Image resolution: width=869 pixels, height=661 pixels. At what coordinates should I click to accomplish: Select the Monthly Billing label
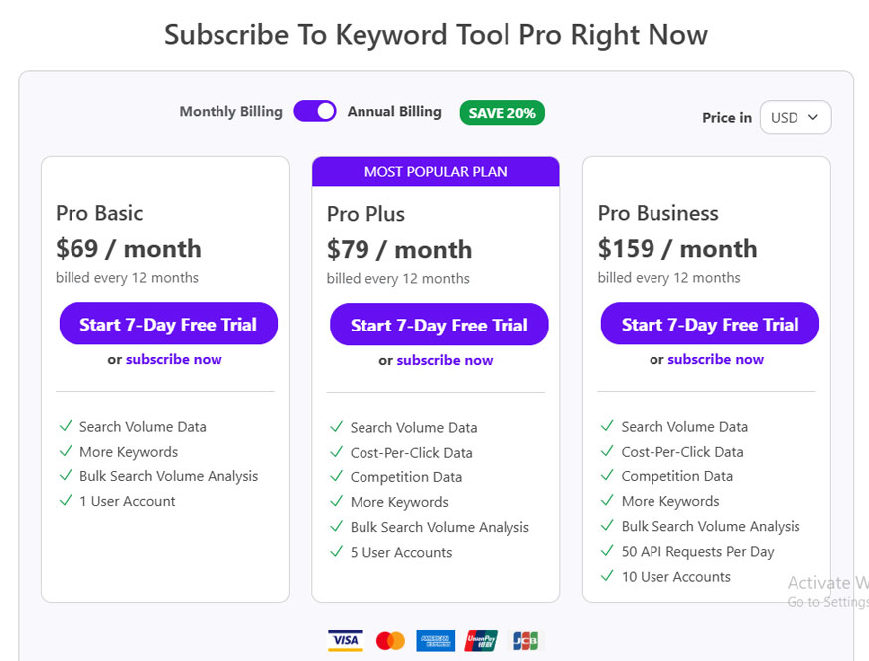[x=231, y=111]
